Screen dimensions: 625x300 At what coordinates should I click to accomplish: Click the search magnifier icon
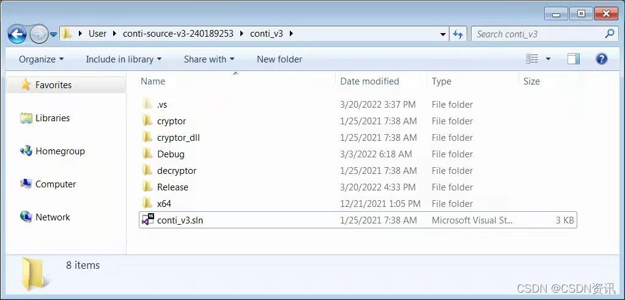coord(609,34)
